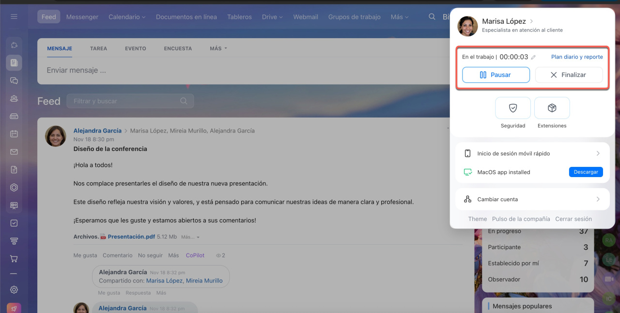Open shopping cart icon in sidebar
Image resolution: width=620 pixels, height=313 pixels.
coord(14,259)
